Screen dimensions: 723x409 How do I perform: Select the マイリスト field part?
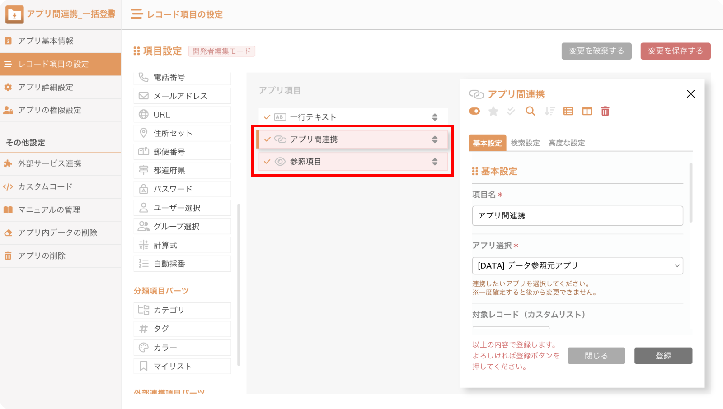click(183, 366)
